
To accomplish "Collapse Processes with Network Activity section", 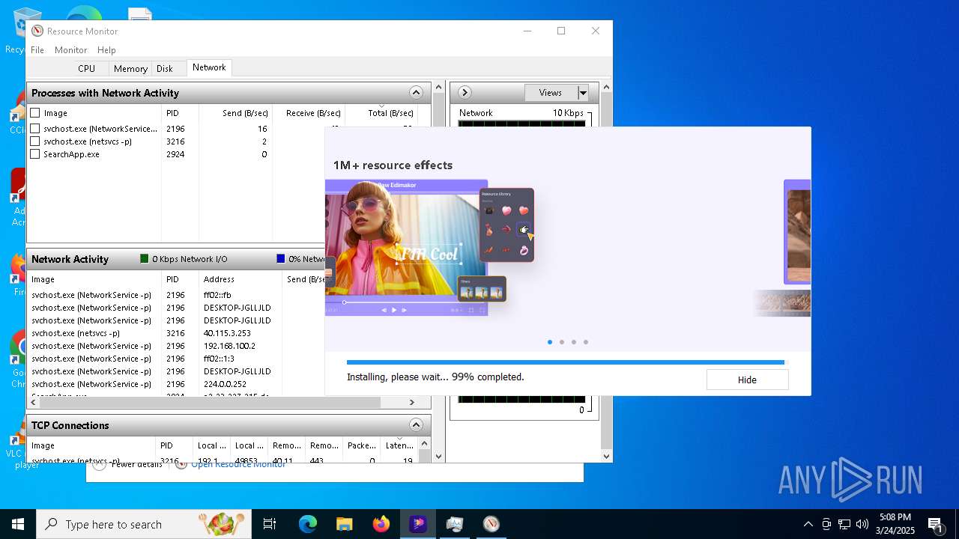I will [x=416, y=93].
